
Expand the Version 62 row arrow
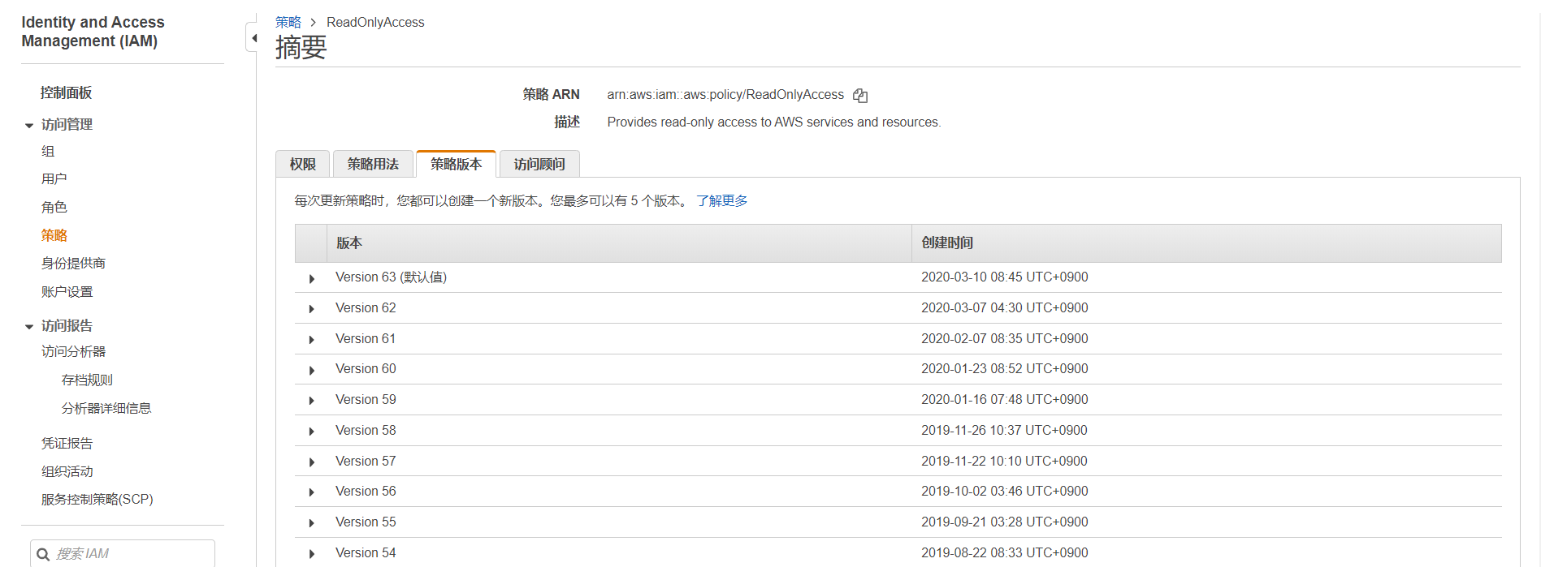pyautogui.click(x=312, y=309)
